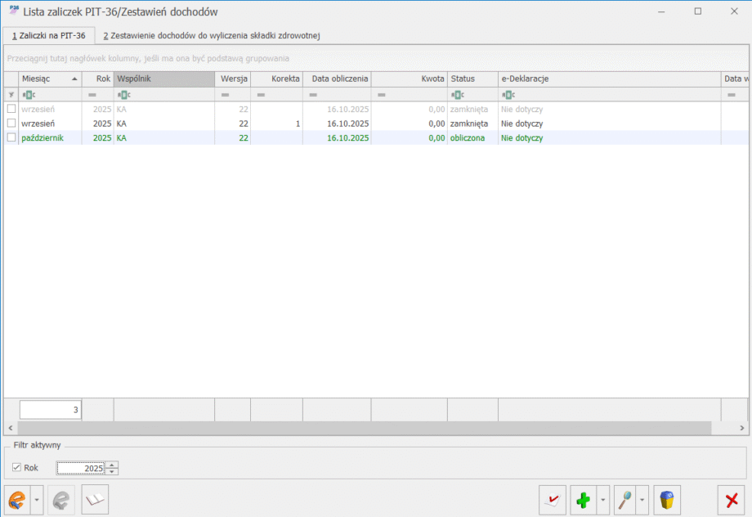Viewport: 752px width, 517px height.
Task: Sort by the Wspólnik column header
Action: coord(163,79)
